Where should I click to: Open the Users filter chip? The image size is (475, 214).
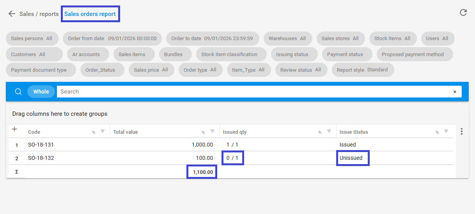click(437, 39)
